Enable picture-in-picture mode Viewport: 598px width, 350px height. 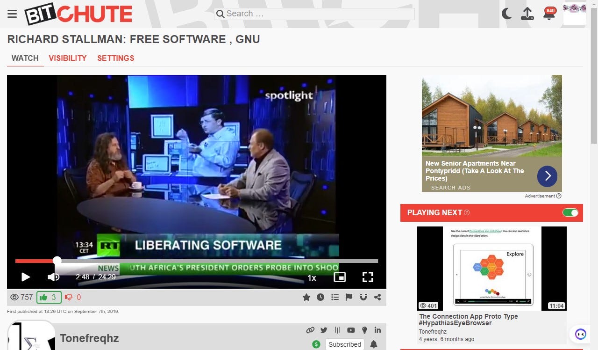pyautogui.click(x=340, y=277)
